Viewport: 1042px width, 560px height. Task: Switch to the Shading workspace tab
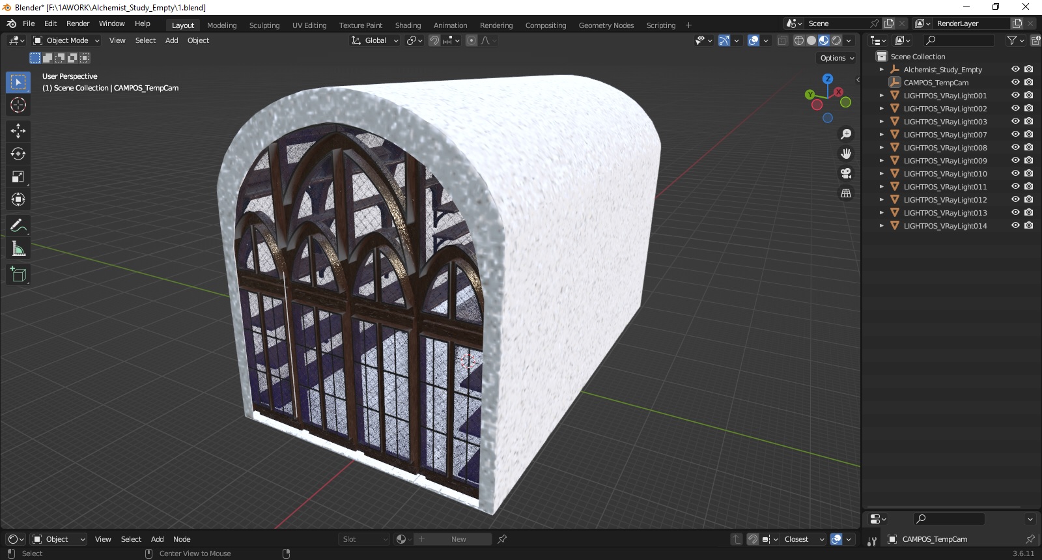click(408, 25)
